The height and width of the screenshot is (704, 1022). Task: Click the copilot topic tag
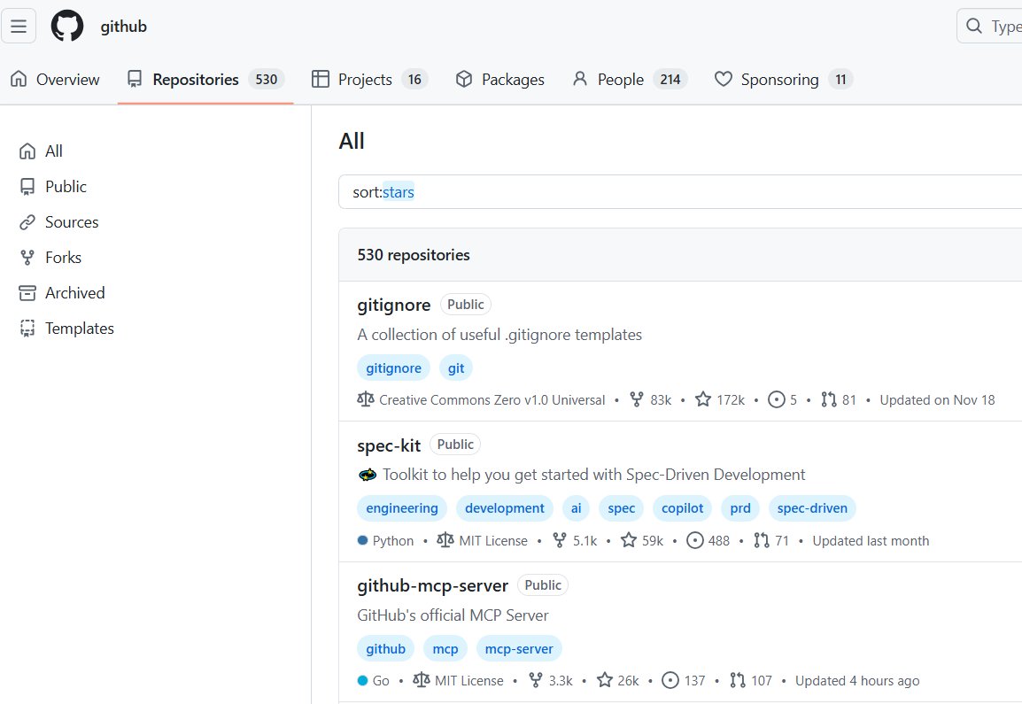click(683, 508)
